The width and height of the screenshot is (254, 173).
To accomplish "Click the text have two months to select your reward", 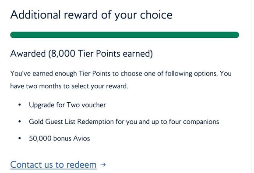I will click(69, 86).
